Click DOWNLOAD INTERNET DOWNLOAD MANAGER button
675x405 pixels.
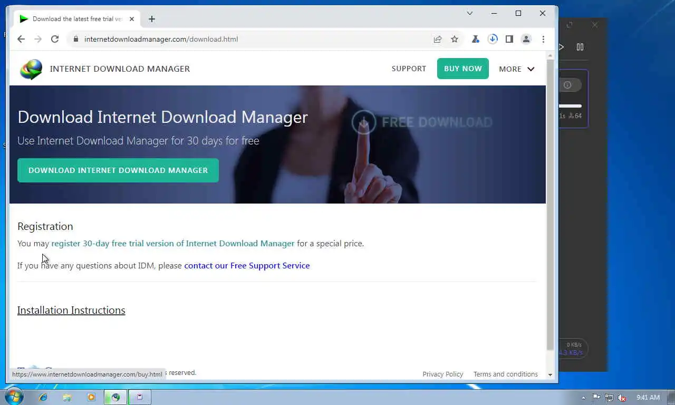coord(118,170)
